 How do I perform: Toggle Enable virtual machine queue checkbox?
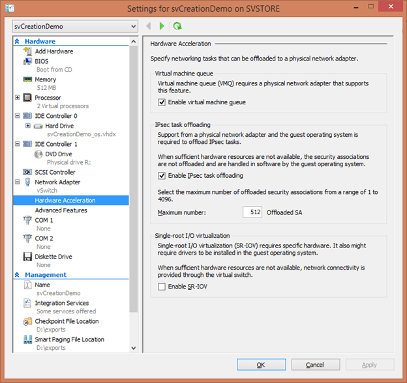162,102
